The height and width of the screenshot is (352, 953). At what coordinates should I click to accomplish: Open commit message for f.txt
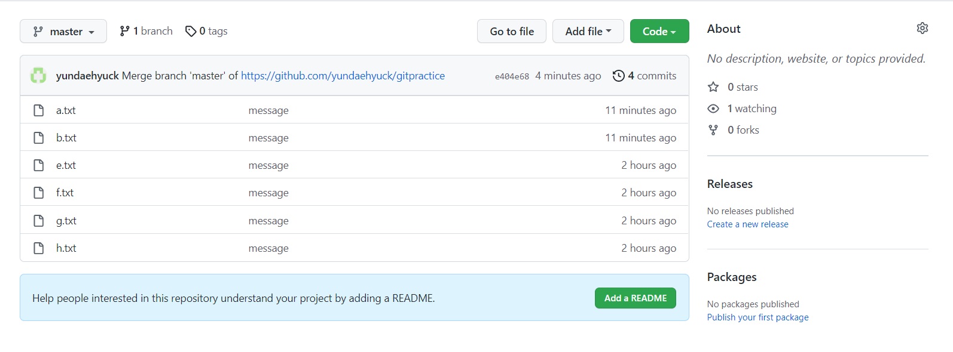pyautogui.click(x=268, y=193)
